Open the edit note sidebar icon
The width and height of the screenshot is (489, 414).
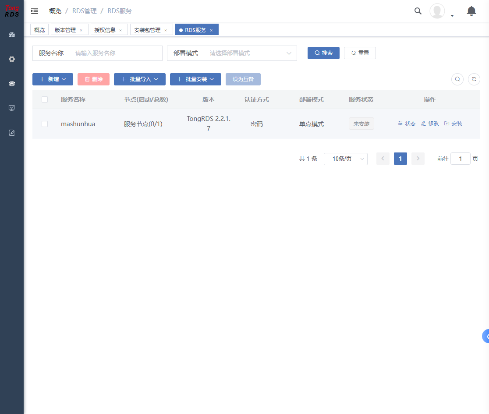coord(12,133)
